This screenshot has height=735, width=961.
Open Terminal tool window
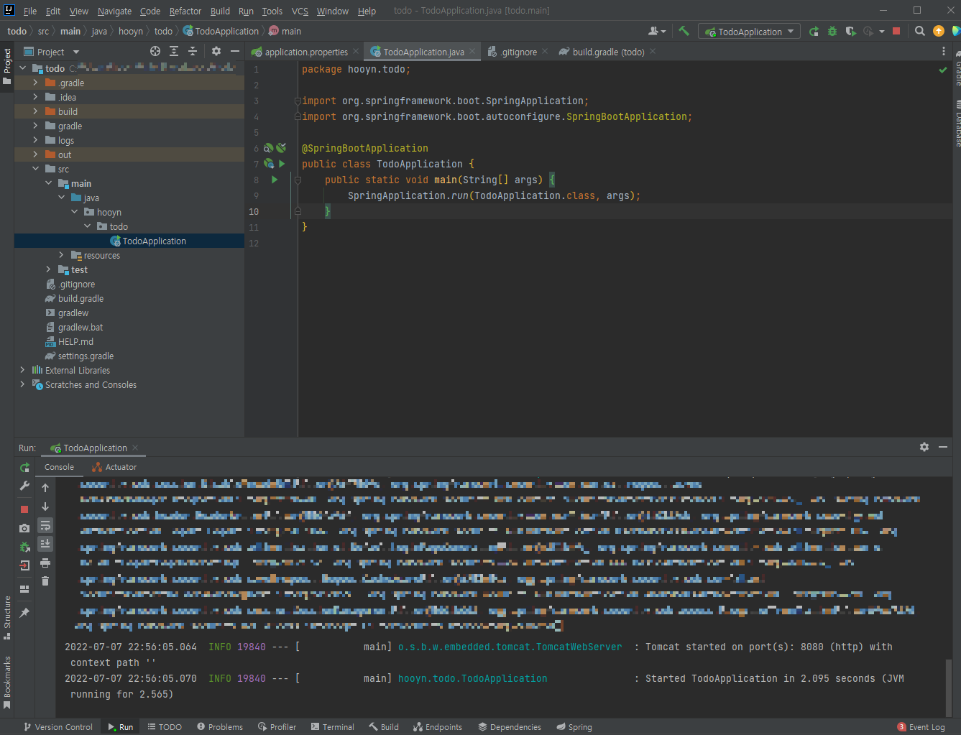point(333,727)
